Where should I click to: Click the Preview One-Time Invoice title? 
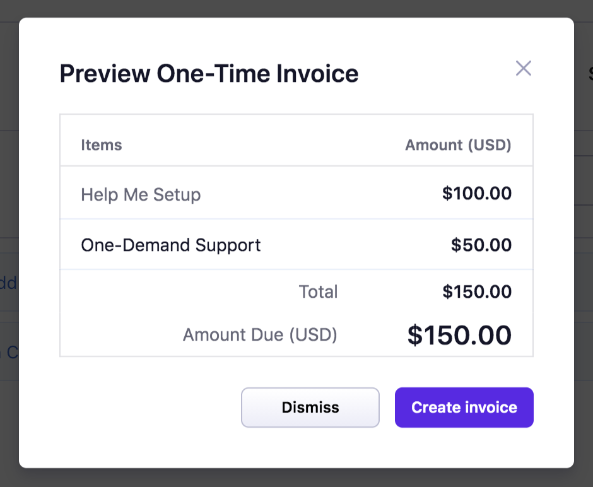(x=209, y=73)
